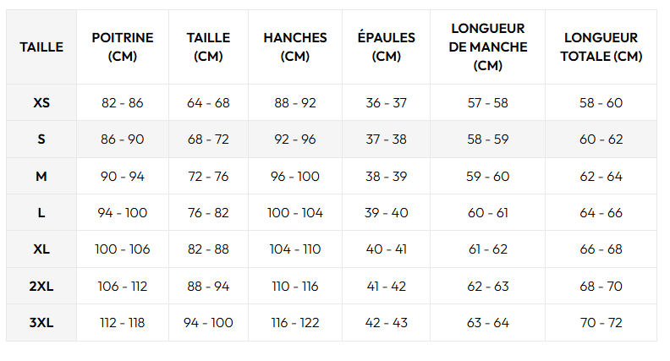Select the HANCHES (CM) column header
The width and height of the screenshot is (670, 361).
click(295, 47)
